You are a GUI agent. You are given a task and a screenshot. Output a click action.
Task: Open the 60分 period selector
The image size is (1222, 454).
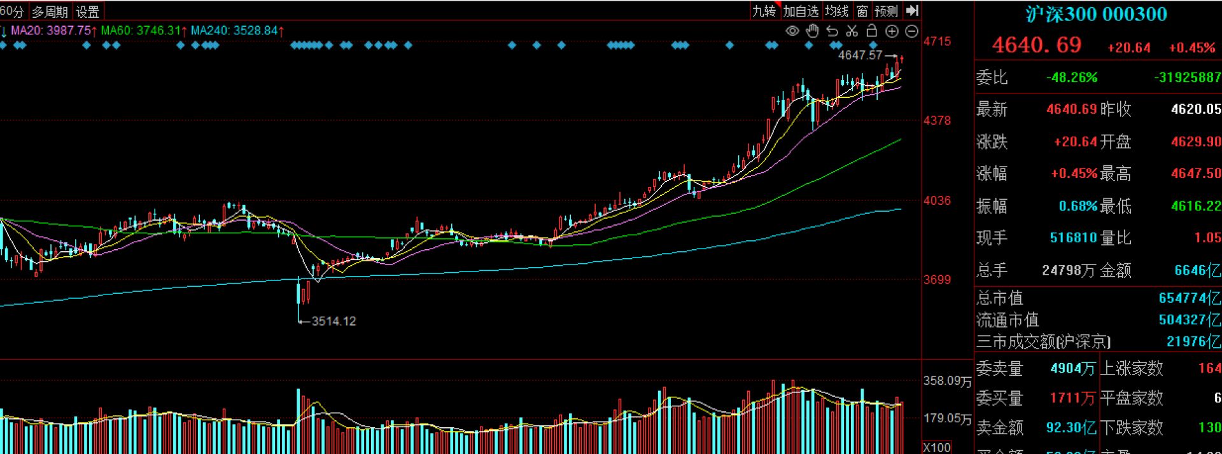click(x=12, y=11)
